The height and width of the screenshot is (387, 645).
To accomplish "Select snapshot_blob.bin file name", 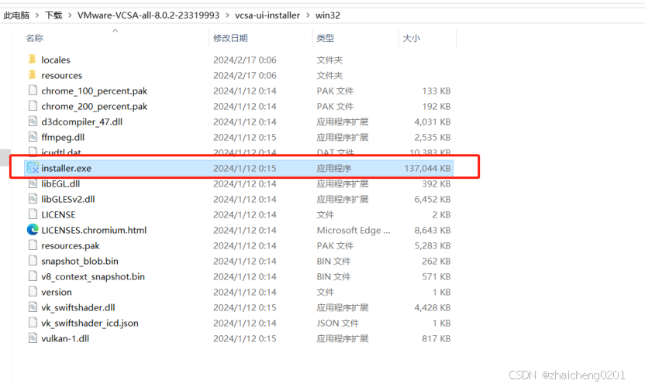I will click(80, 262).
